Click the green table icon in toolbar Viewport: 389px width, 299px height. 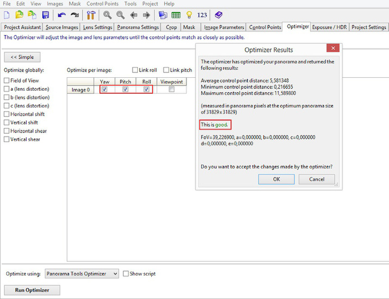click(x=176, y=15)
